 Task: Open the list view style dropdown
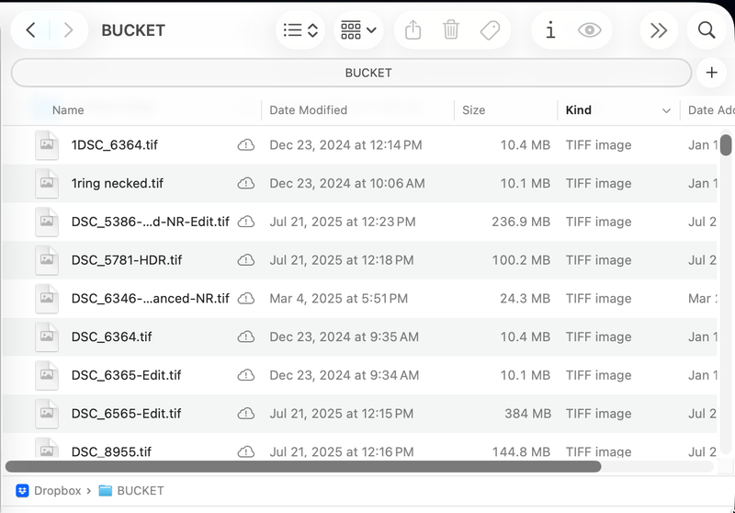click(x=300, y=30)
